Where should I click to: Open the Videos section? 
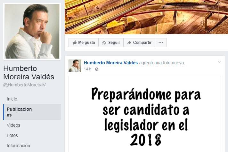[13, 125]
